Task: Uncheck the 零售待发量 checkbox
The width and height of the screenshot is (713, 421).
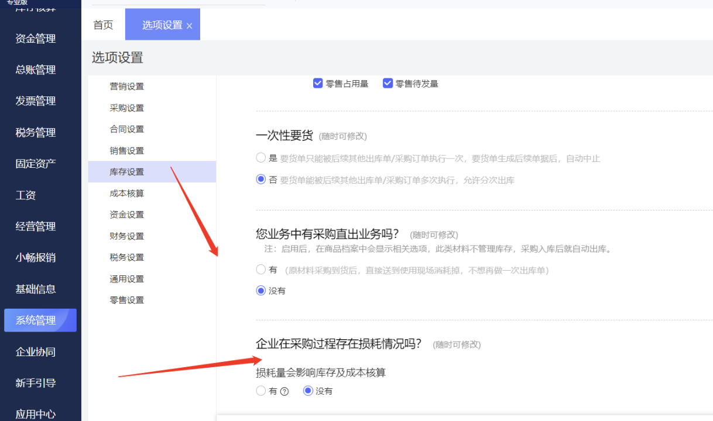Action: tap(388, 84)
